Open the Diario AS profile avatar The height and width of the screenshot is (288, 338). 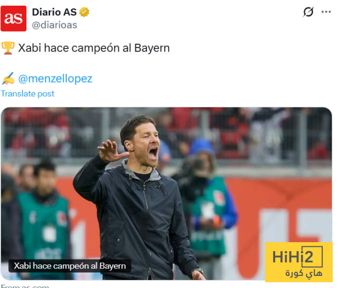pyautogui.click(x=14, y=18)
